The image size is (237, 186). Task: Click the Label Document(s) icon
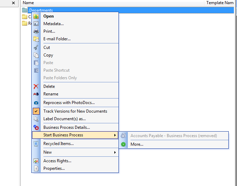(x=36, y=119)
